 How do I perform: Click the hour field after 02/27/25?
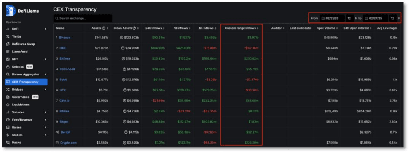click(393, 18)
